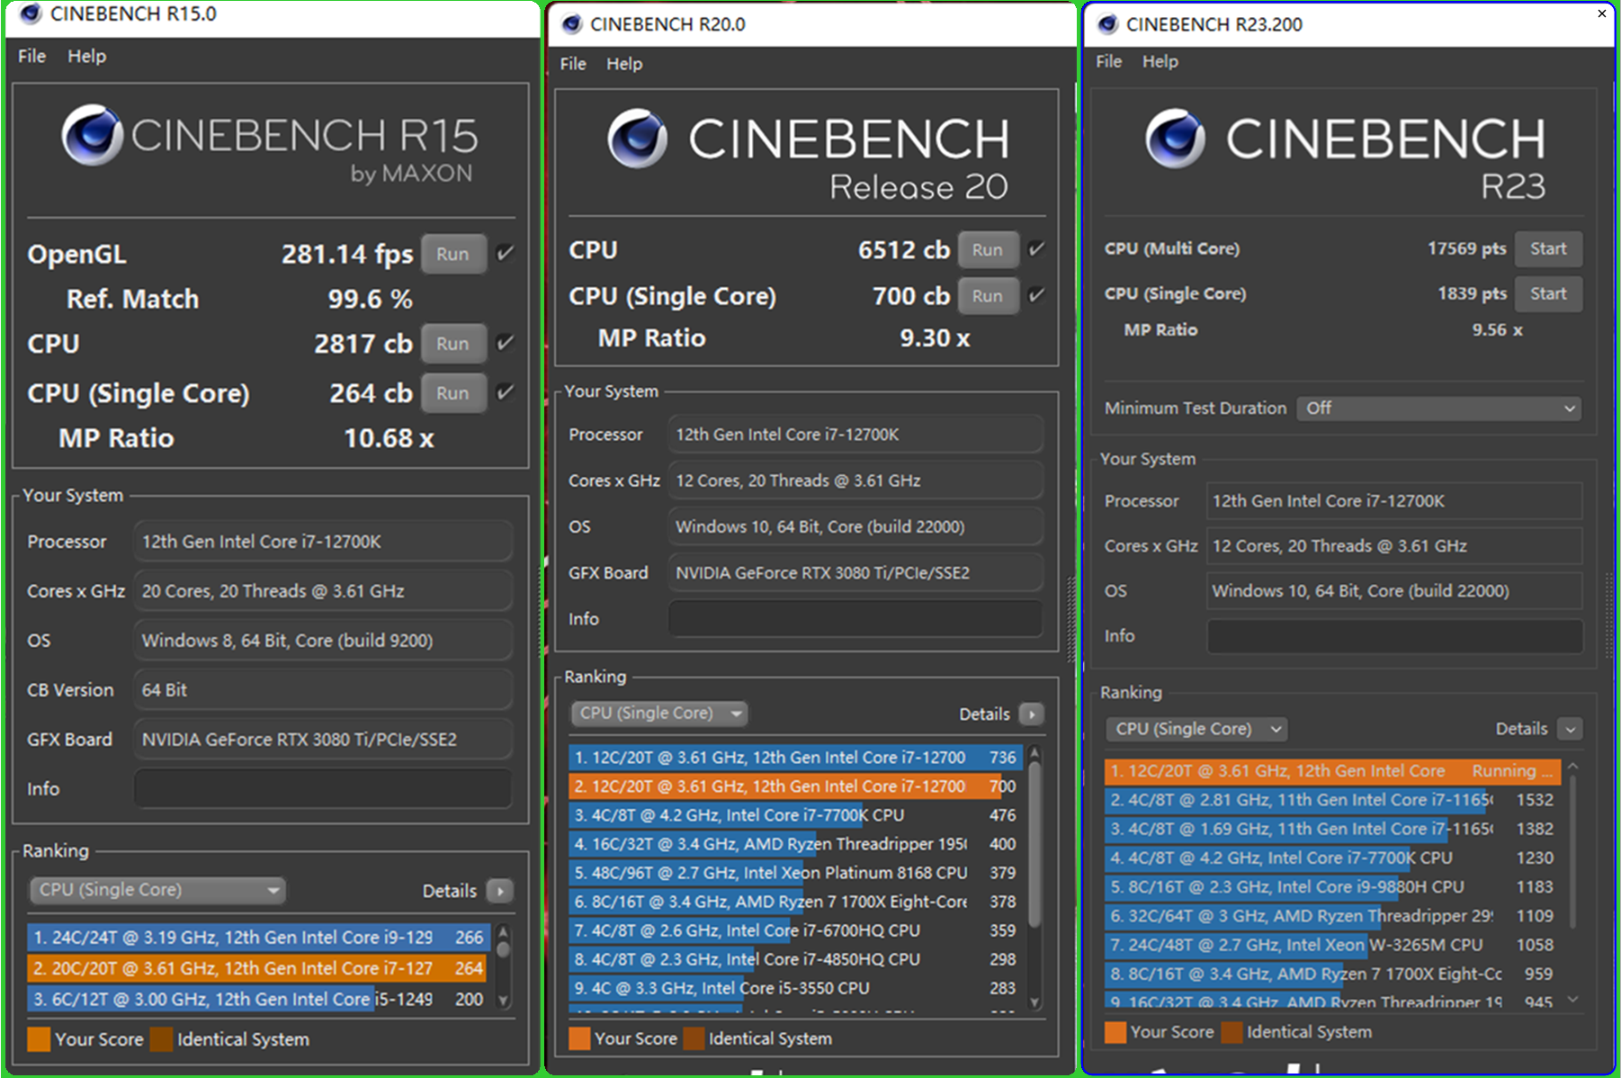Viewport: 1621px width, 1078px height.
Task: Click the Cinebench R15 title bar app icon
Action: [31, 14]
